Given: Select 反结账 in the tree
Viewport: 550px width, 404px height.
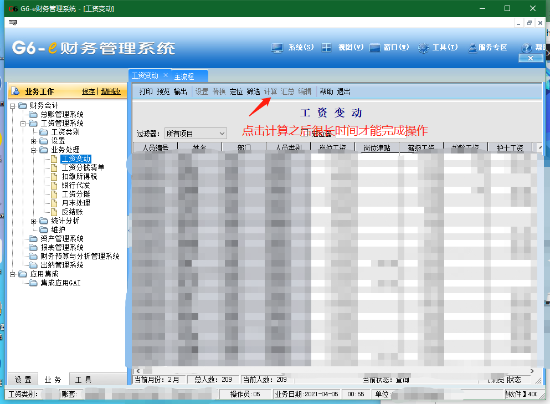Looking at the screenshot, I should (72, 212).
